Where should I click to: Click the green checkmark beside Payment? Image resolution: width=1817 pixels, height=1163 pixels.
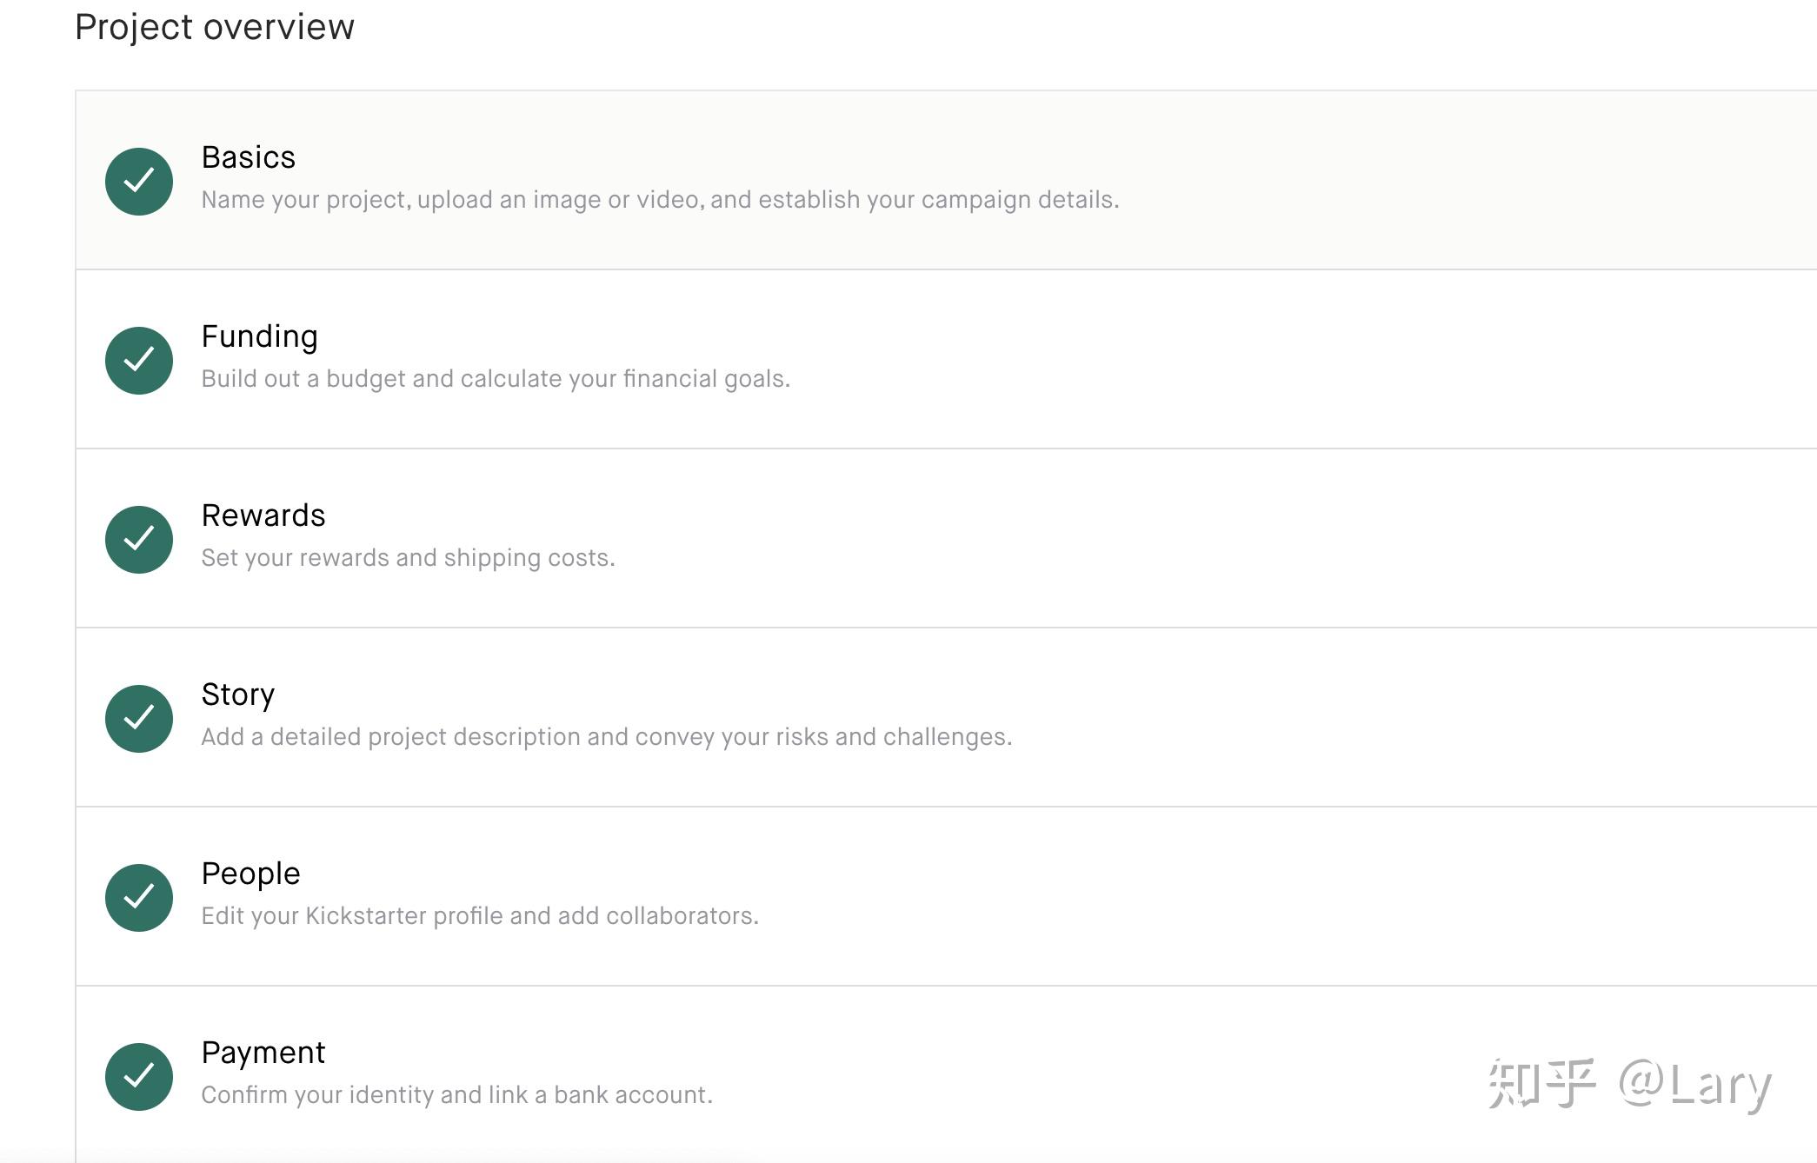139,1076
